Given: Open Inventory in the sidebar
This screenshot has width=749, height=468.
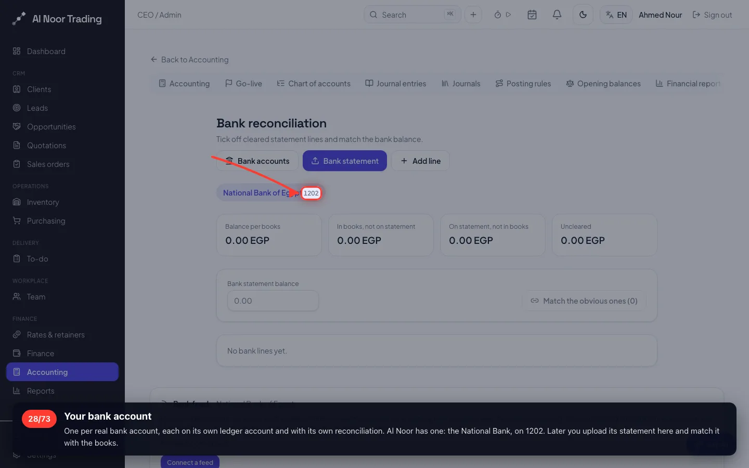Looking at the screenshot, I should [62, 202].
